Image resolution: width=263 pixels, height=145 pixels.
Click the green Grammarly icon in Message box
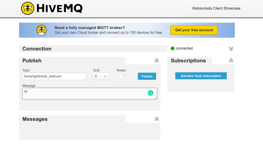tap(150, 93)
